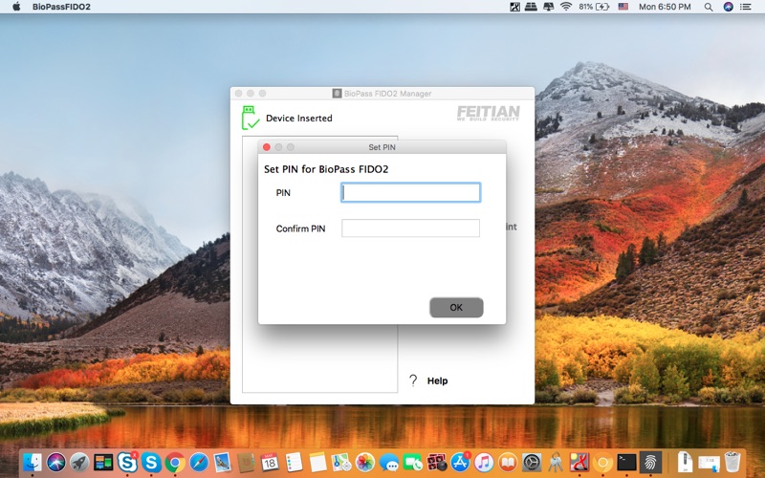Launch Safari from the dock
The height and width of the screenshot is (478, 765).
pyautogui.click(x=199, y=462)
